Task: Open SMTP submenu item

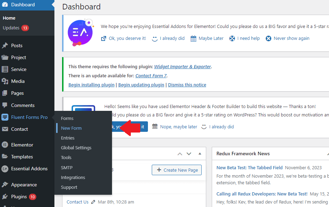Action: pyautogui.click(x=67, y=167)
